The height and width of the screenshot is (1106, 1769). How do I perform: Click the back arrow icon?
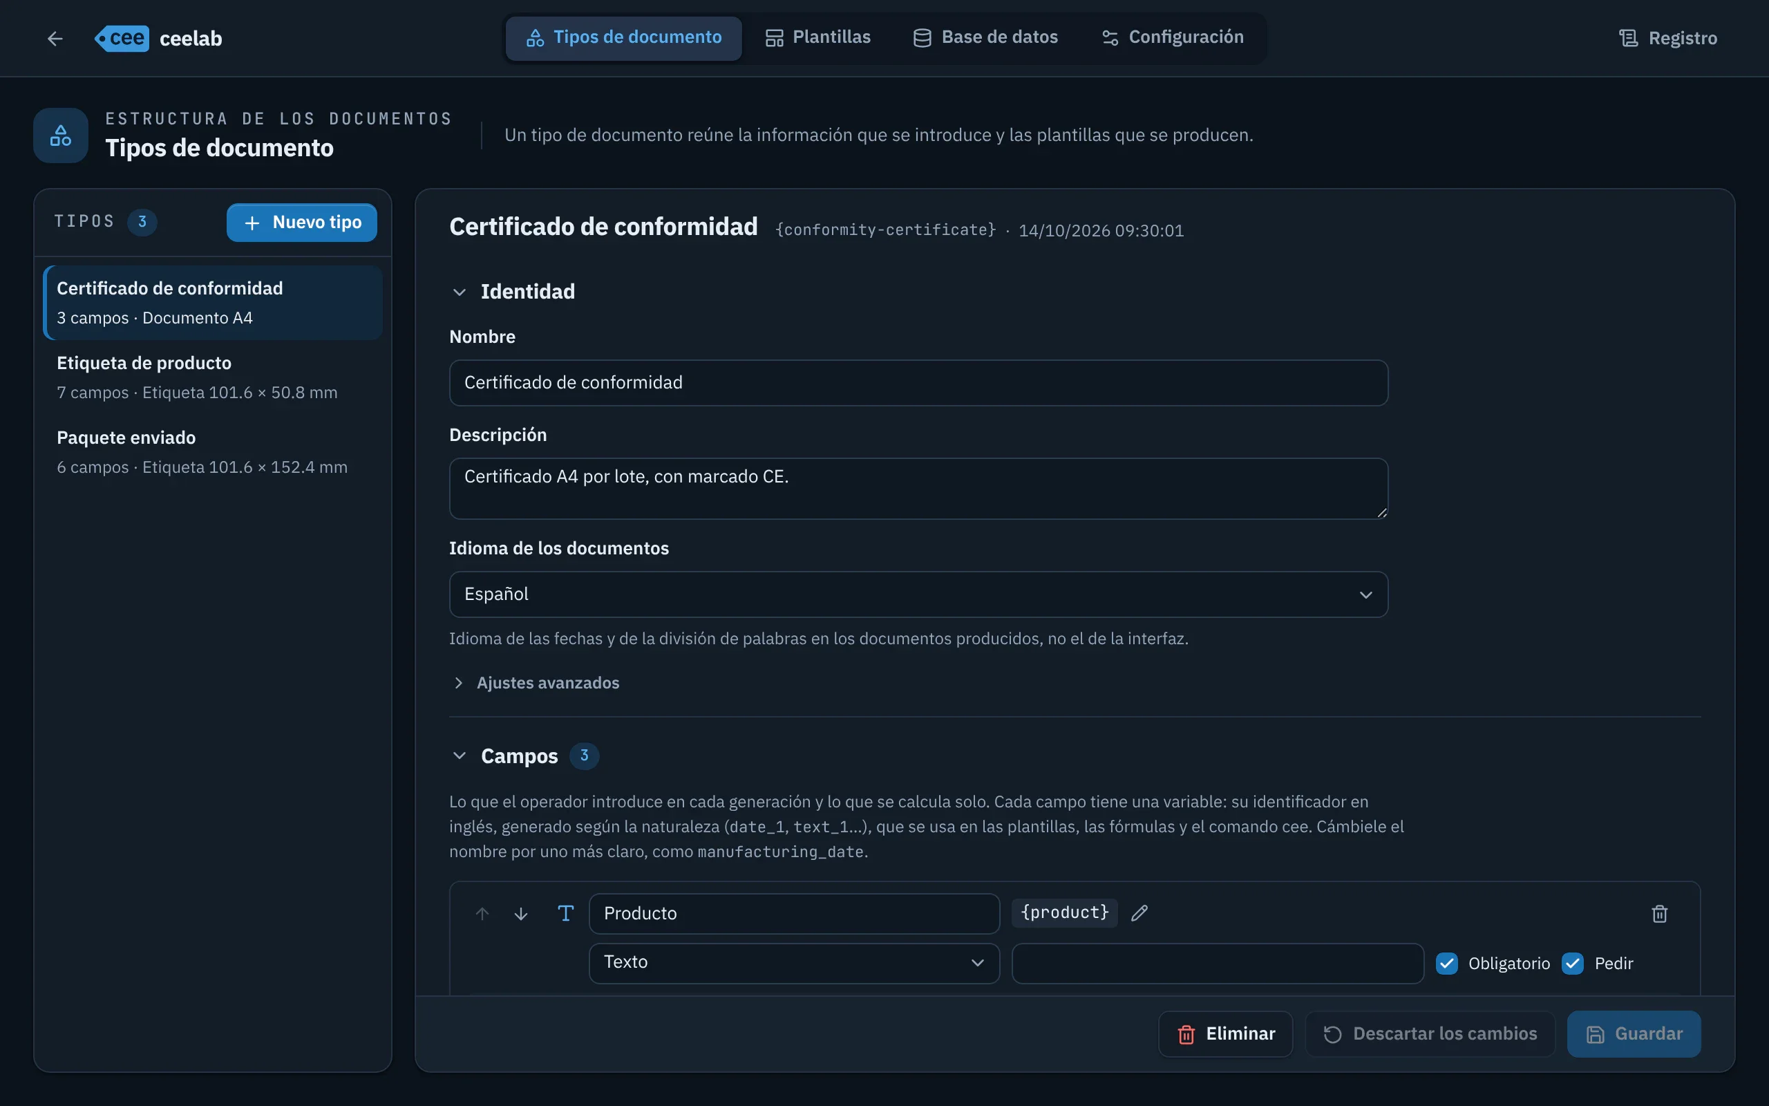point(55,38)
